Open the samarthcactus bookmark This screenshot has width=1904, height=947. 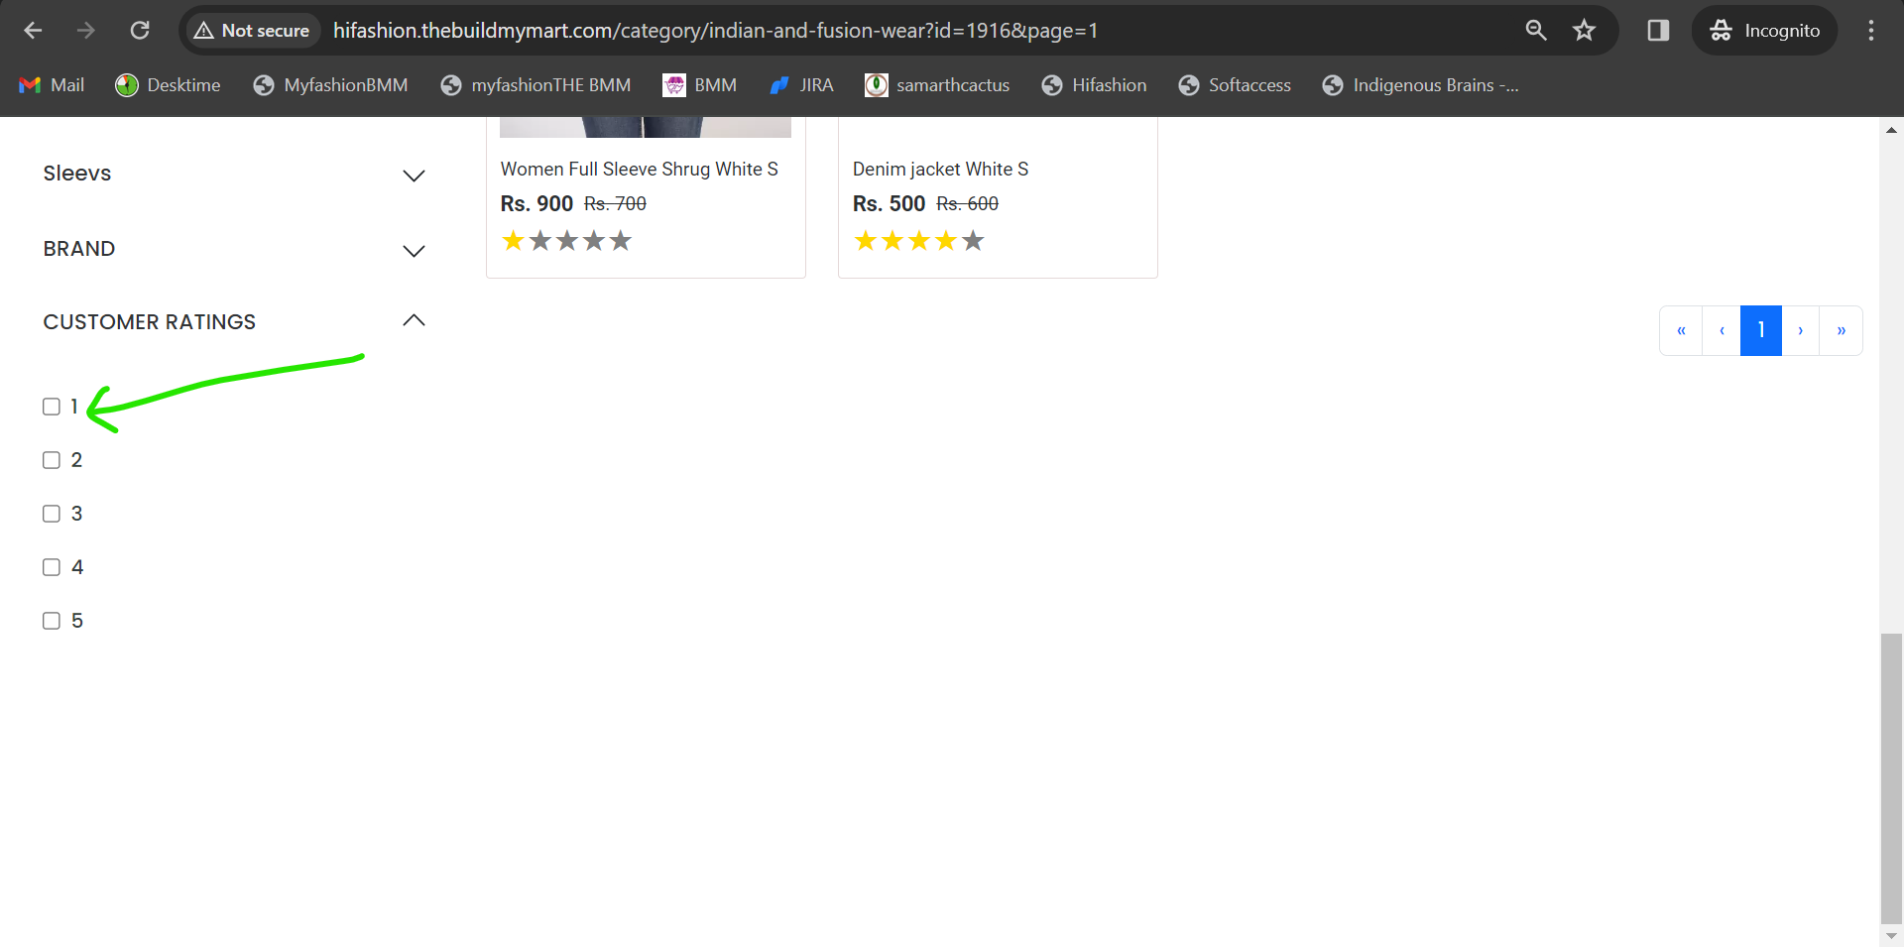937,85
